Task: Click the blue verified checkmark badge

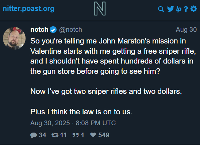Action: (x=53, y=30)
